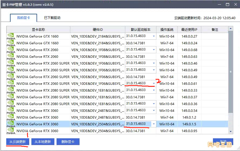The image size is (240, 151).
Task: Click NVIDIA icon in the 149.0.0.36 row
Action: (x=11, y=104)
